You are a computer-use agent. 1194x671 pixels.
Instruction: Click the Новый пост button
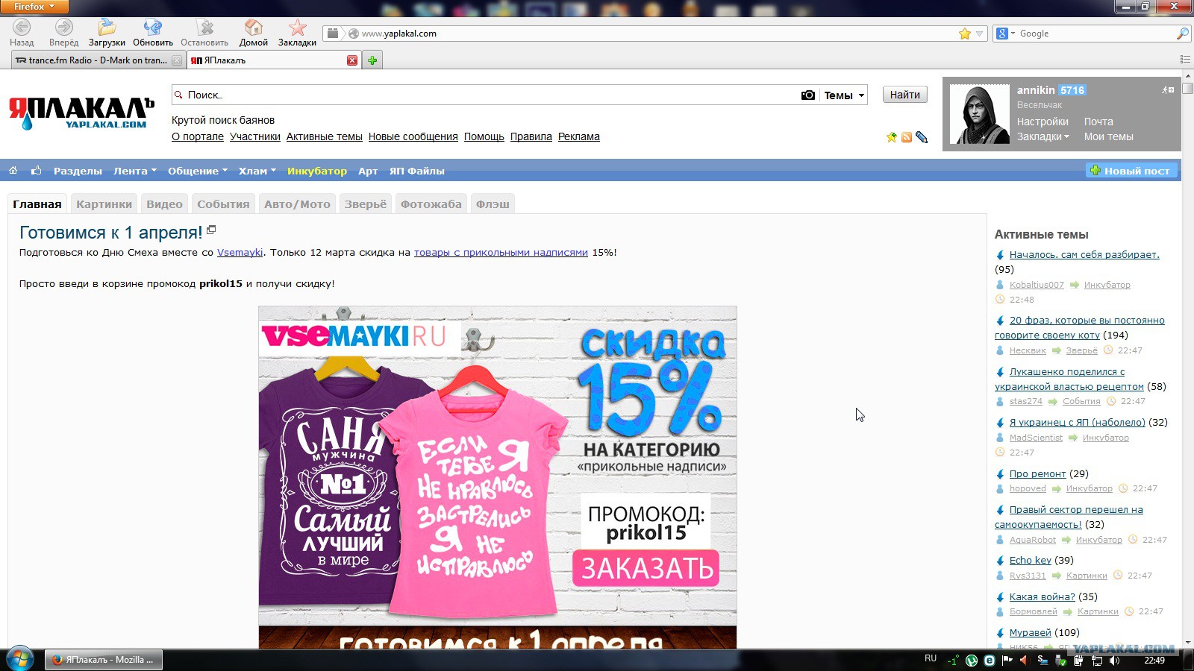pyautogui.click(x=1131, y=171)
